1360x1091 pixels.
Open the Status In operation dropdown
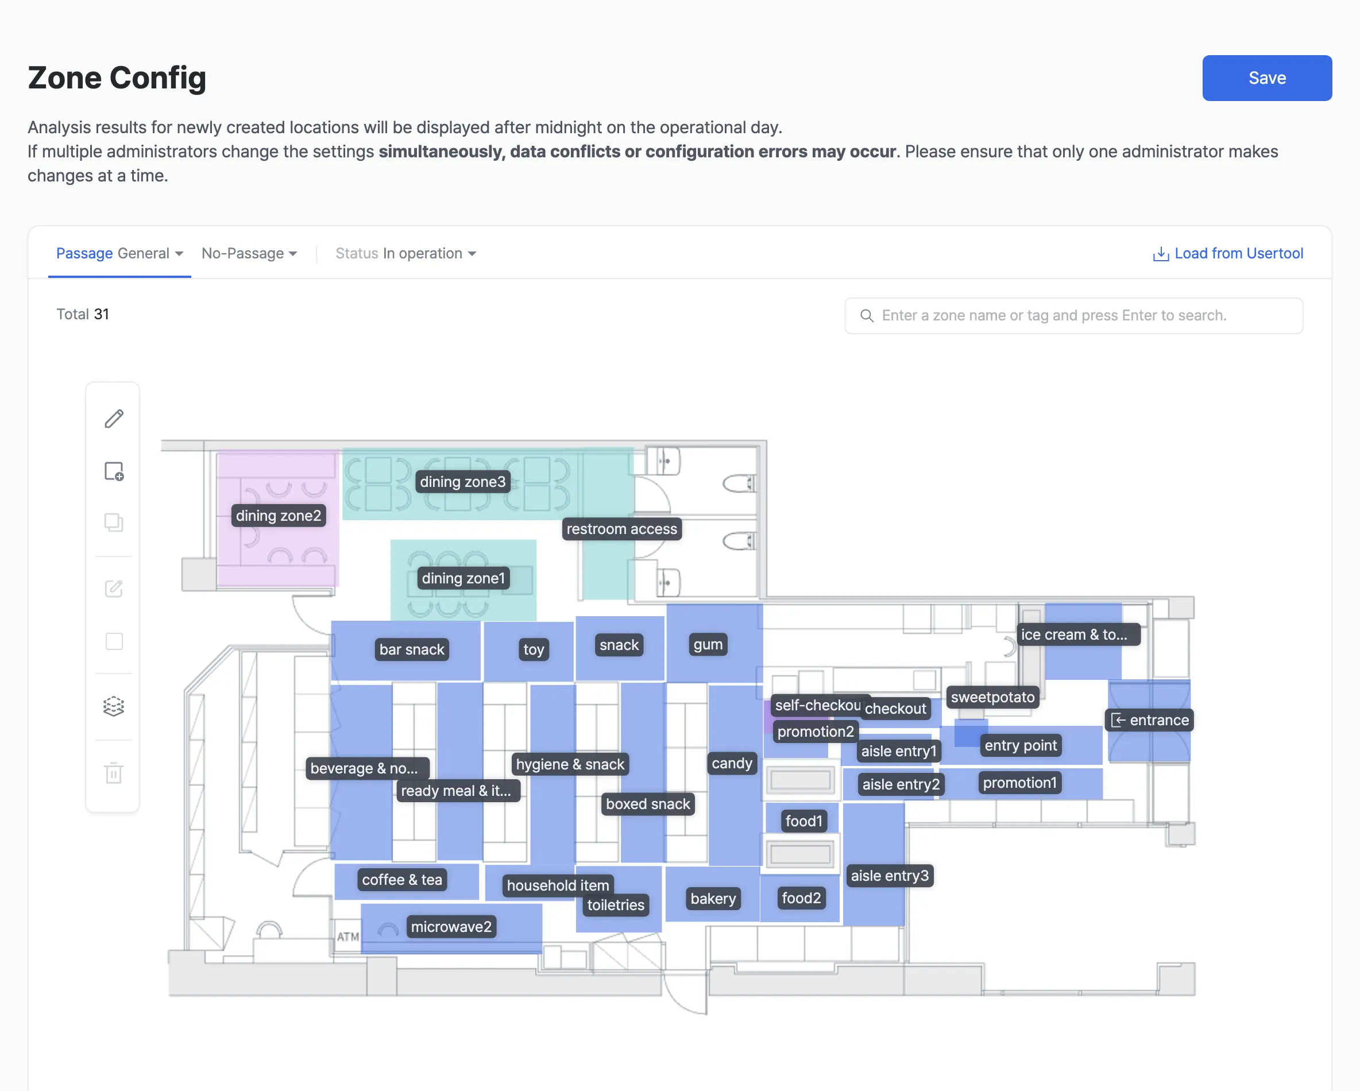click(x=405, y=254)
